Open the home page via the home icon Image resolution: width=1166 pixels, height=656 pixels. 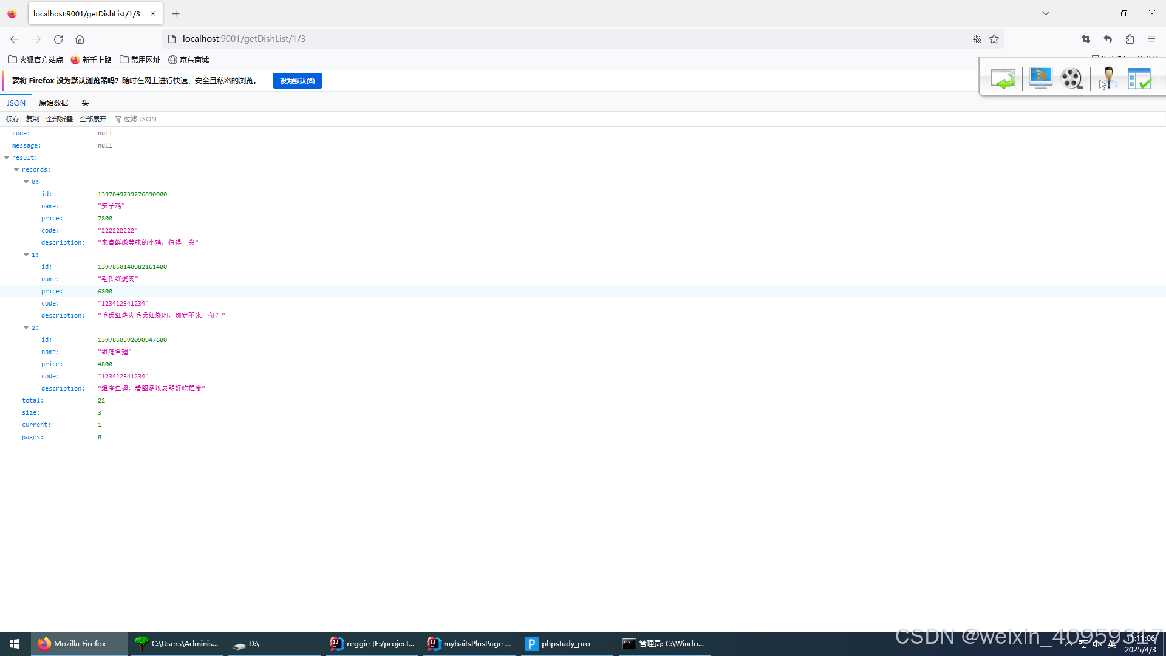pyautogui.click(x=80, y=39)
